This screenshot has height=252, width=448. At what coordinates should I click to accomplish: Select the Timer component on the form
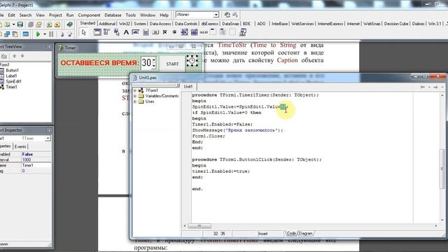pyautogui.click(x=192, y=61)
